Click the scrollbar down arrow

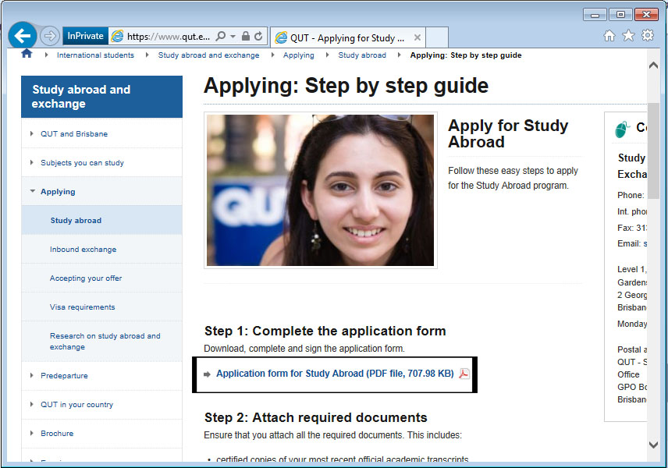tap(653, 445)
